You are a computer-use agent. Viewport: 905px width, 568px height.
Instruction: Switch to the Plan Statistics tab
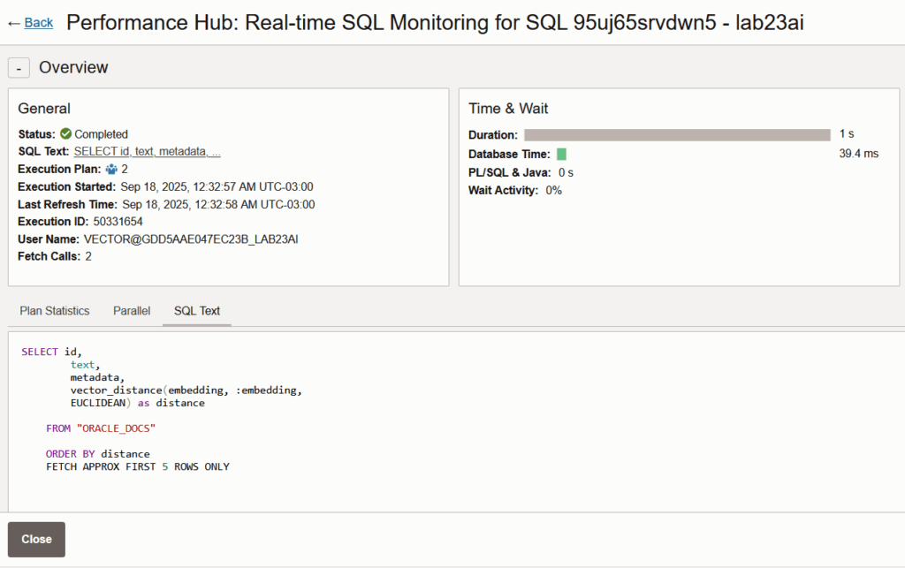click(x=55, y=311)
